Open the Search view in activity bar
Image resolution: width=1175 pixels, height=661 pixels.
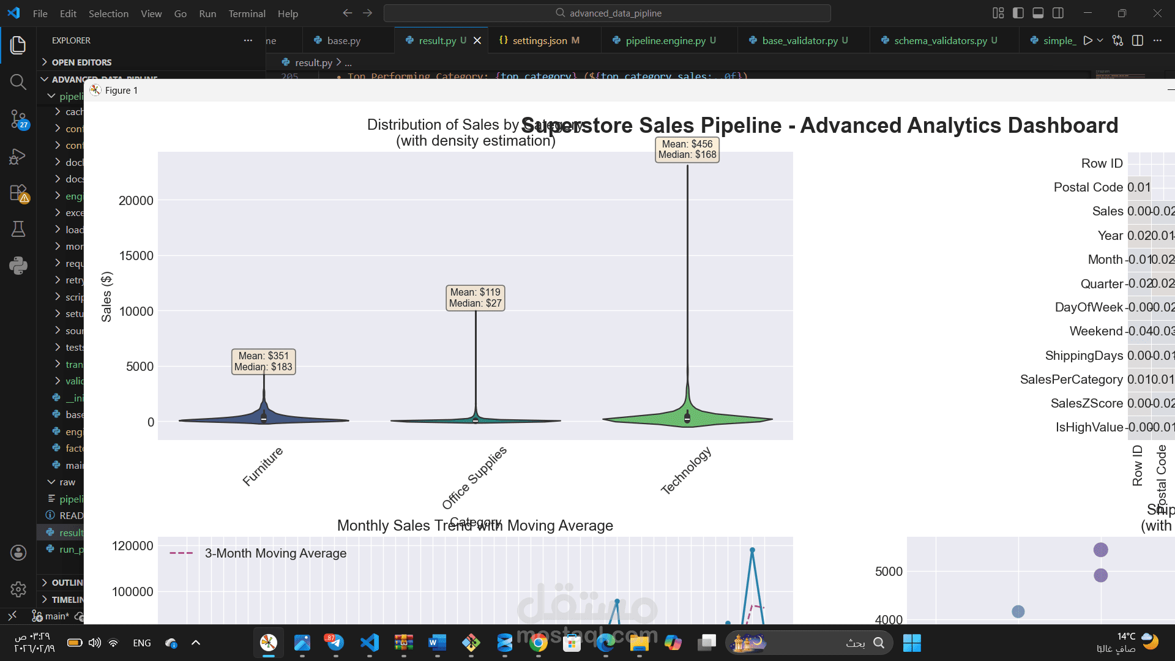[x=18, y=82]
